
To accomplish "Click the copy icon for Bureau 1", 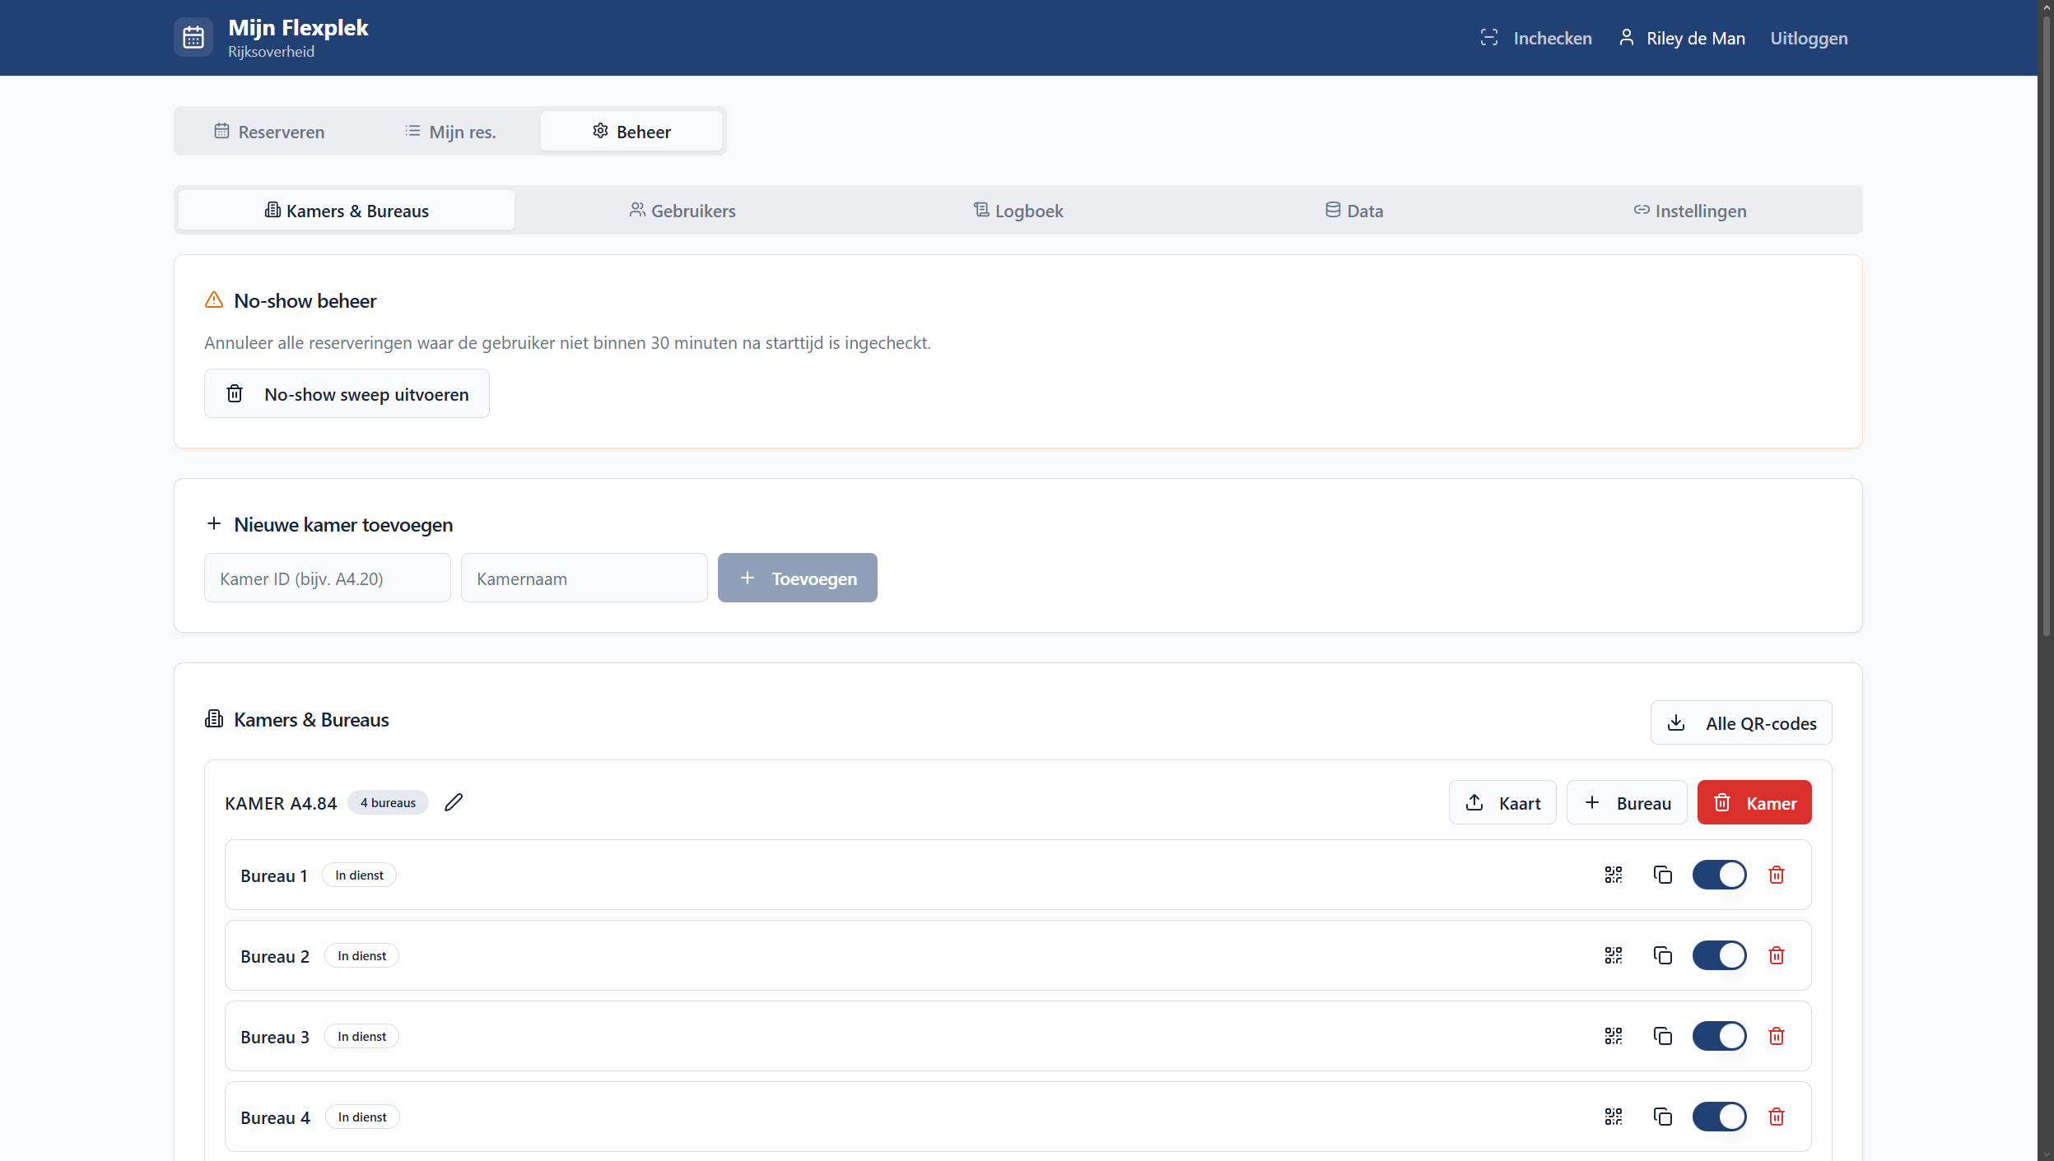I will (x=1662, y=875).
